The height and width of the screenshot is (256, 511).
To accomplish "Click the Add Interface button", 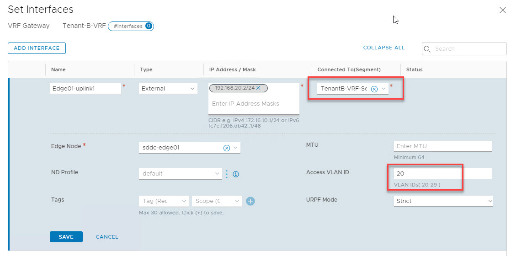I will tap(37, 48).
